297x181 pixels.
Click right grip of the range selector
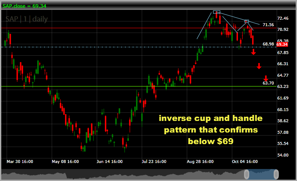pyautogui.click(x=276, y=174)
